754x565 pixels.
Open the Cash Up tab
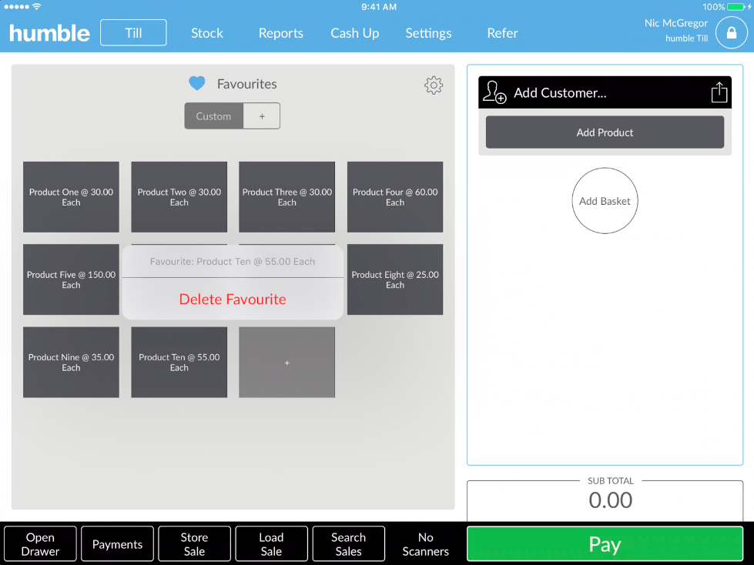tap(355, 33)
